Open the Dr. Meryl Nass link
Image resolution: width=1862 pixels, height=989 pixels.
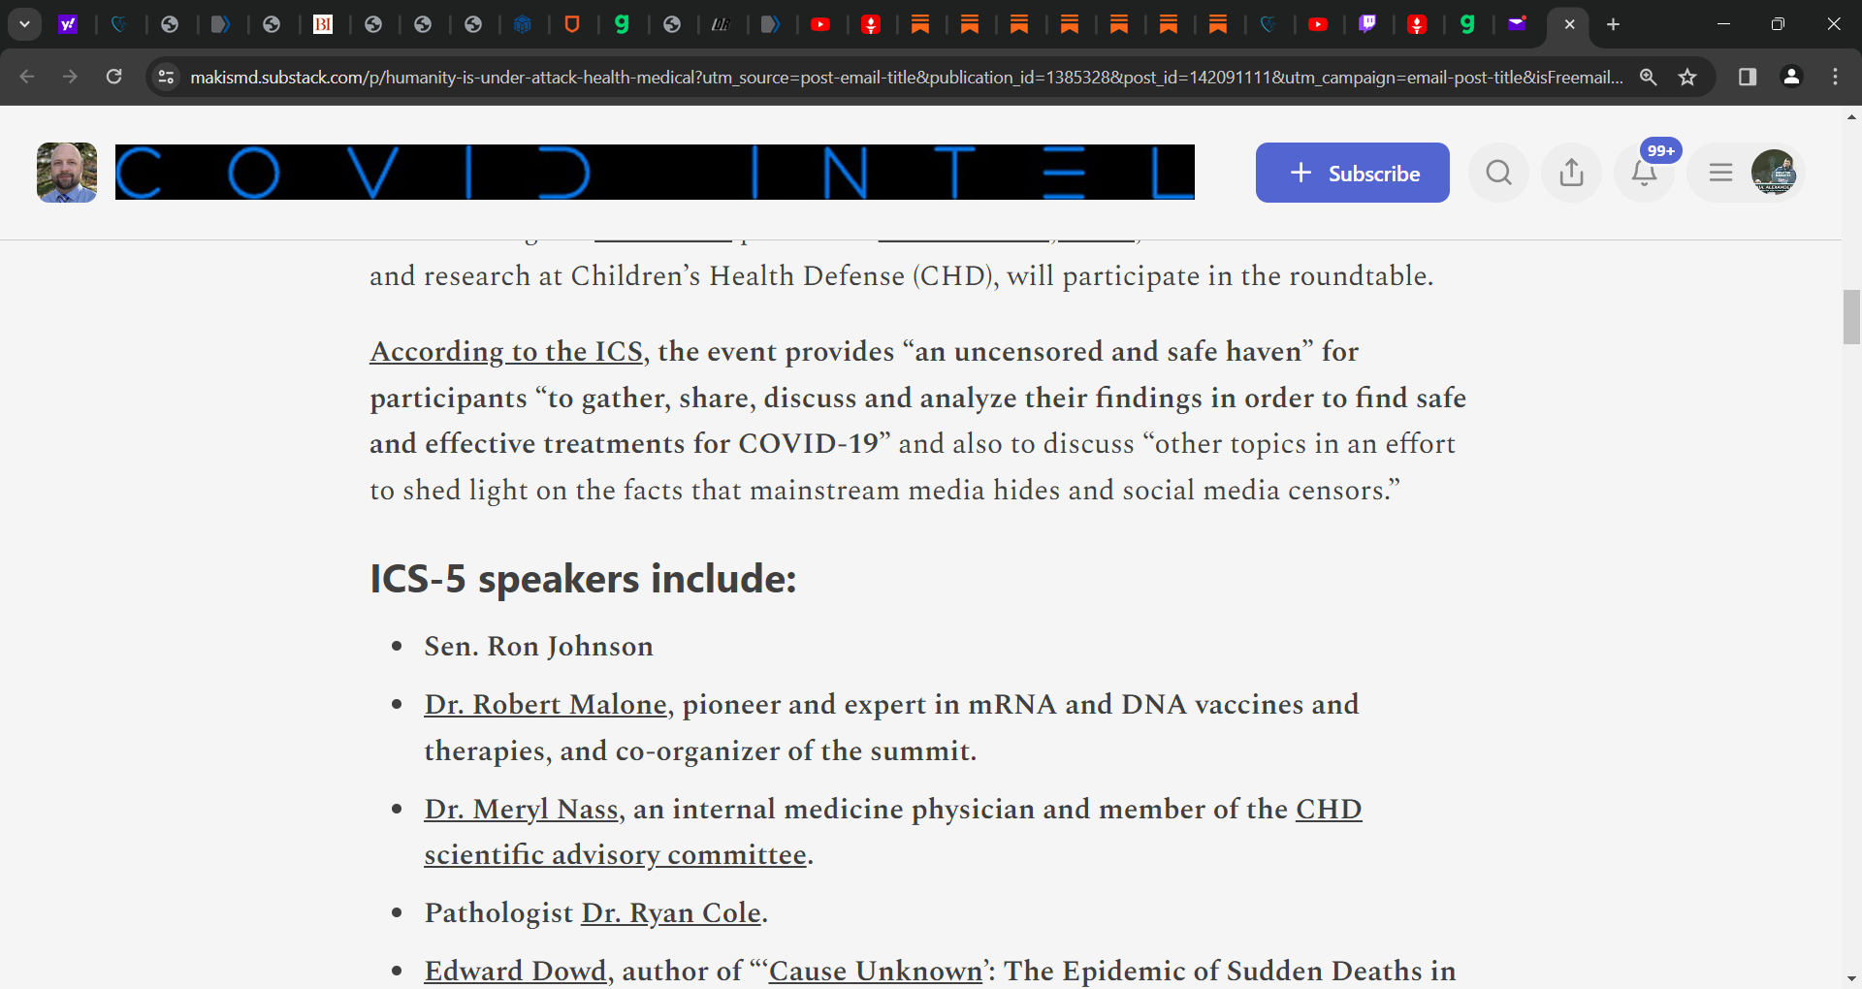pos(522,809)
